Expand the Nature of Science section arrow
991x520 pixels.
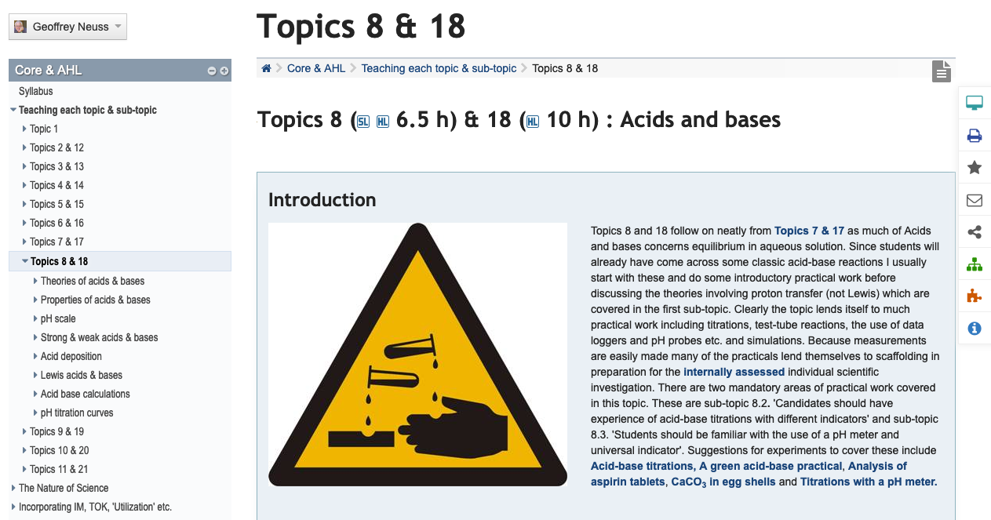click(13, 488)
